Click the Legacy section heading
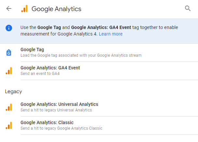 click(13, 92)
